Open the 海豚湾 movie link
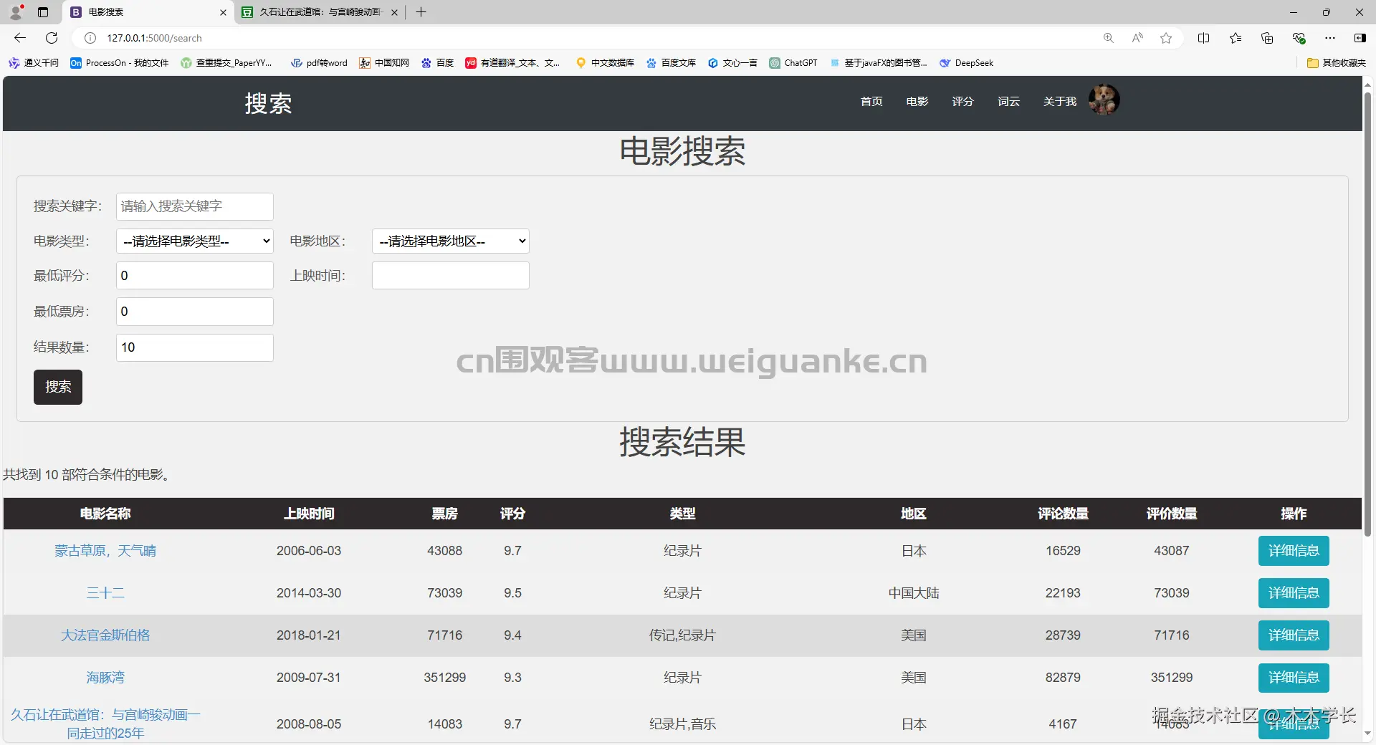1376x745 pixels. click(x=105, y=678)
